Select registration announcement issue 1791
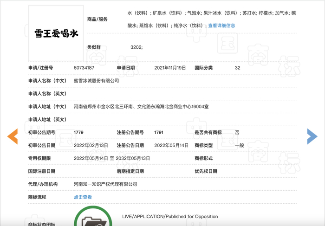 point(159,132)
